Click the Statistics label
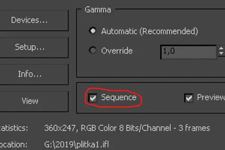 13,128
